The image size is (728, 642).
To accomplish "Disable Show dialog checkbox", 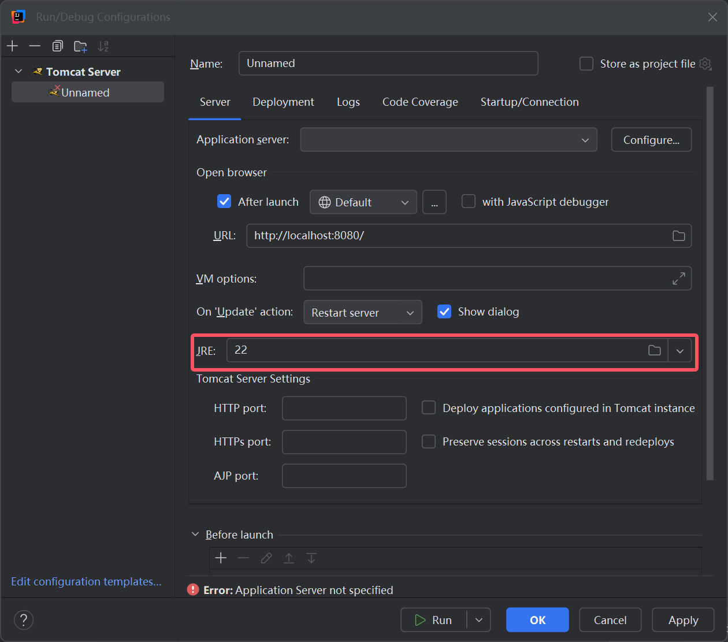I will click(x=444, y=311).
